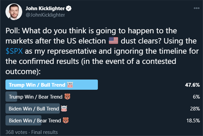The width and height of the screenshot is (203, 136).
Task: Open the $SPX cashtag link
Action: 14,51
